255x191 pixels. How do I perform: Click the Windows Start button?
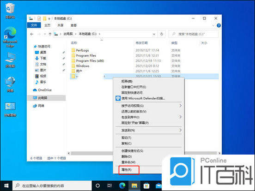(6, 185)
